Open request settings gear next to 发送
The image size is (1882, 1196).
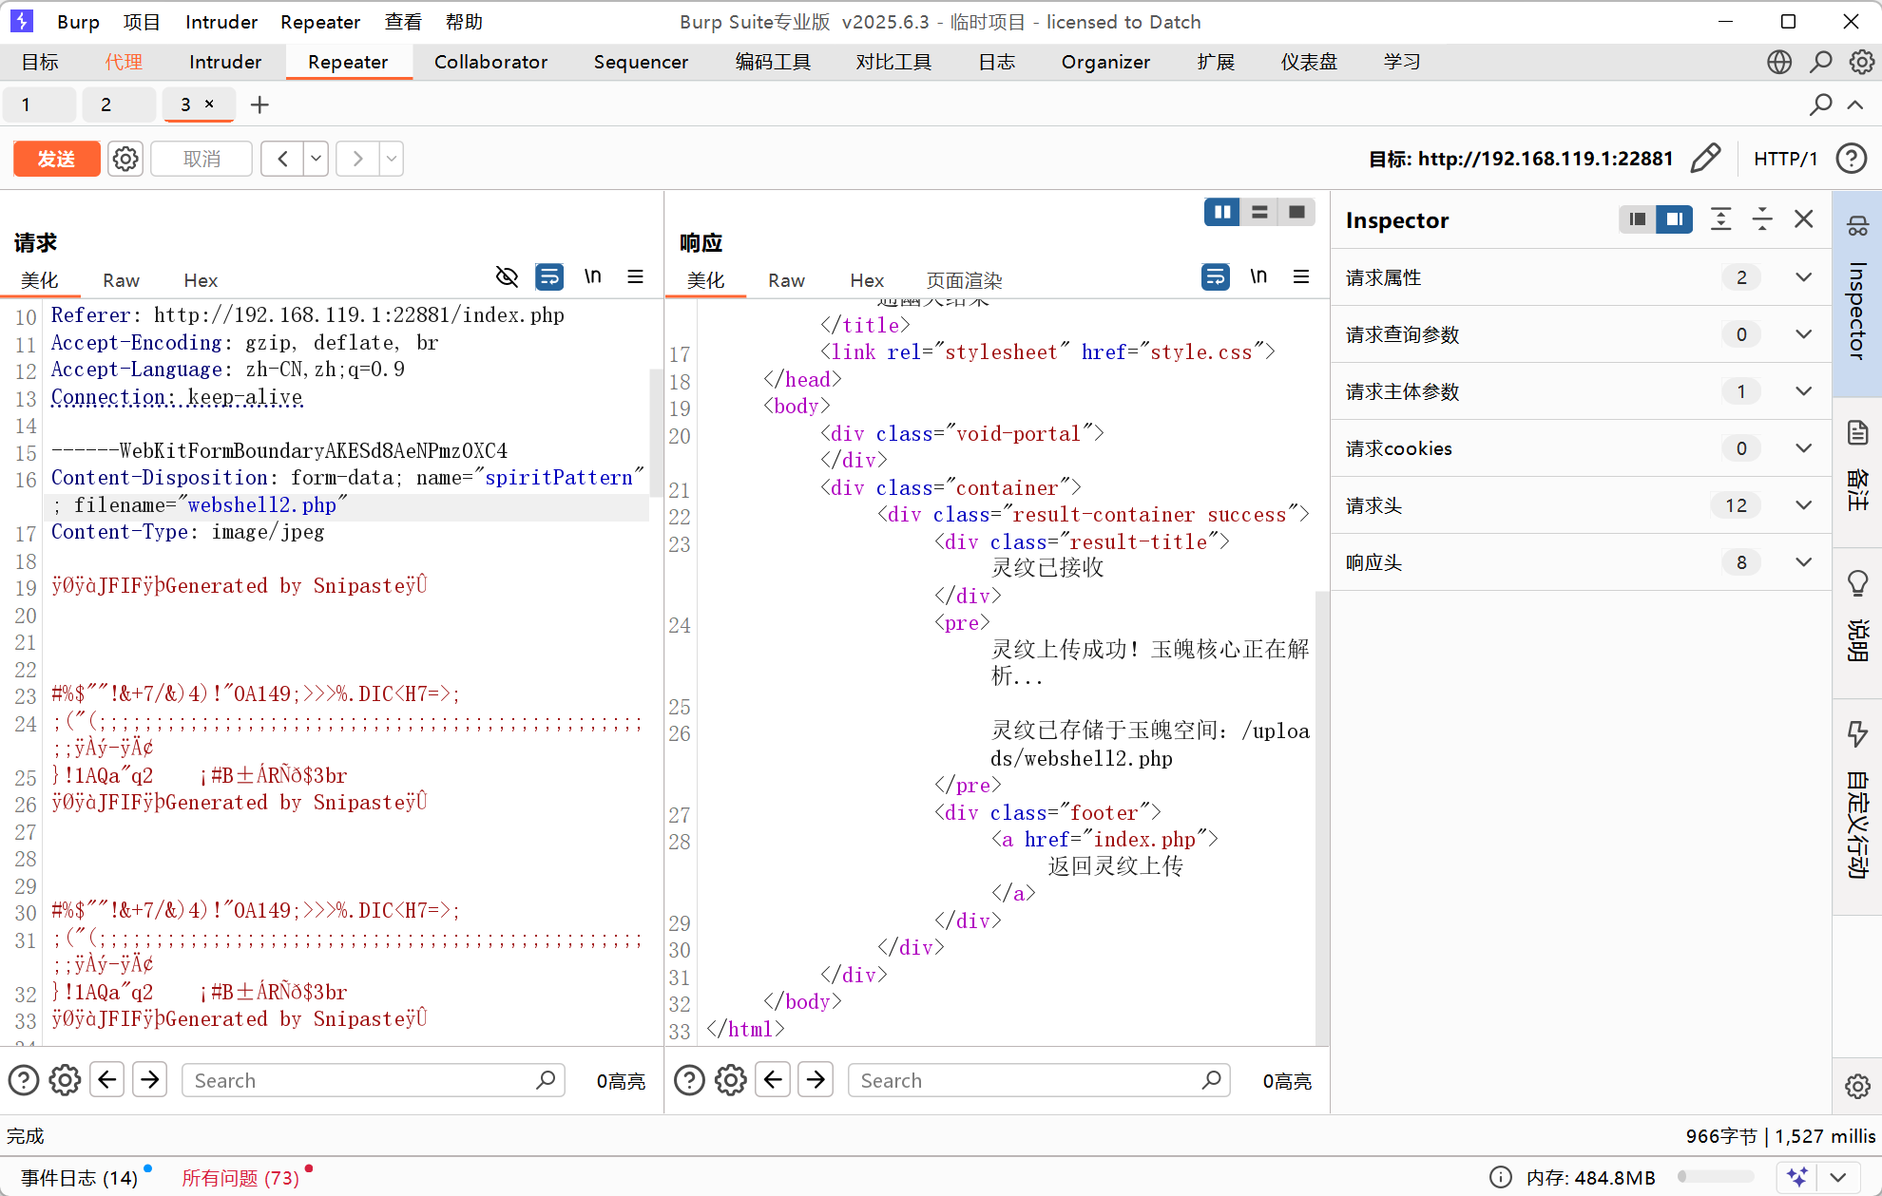point(125,159)
